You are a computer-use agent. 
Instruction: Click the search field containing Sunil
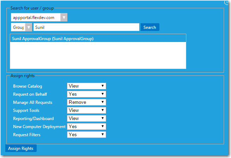coord(86,27)
